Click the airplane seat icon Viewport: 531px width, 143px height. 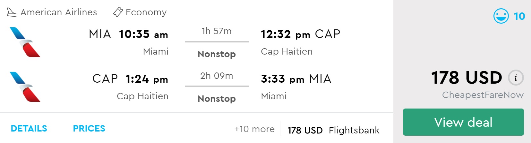click(12, 12)
